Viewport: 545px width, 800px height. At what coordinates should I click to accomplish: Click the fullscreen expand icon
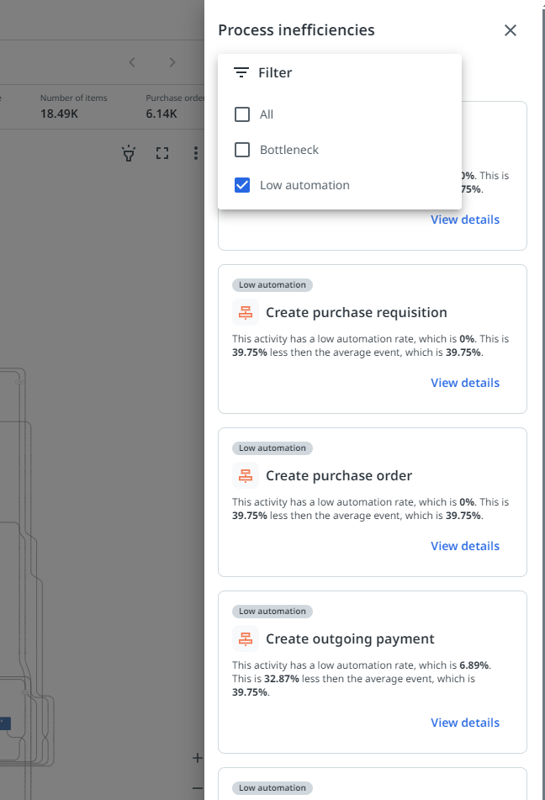click(162, 153)
